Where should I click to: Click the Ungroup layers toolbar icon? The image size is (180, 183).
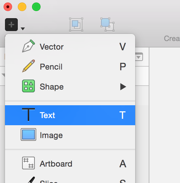[107, 25]
